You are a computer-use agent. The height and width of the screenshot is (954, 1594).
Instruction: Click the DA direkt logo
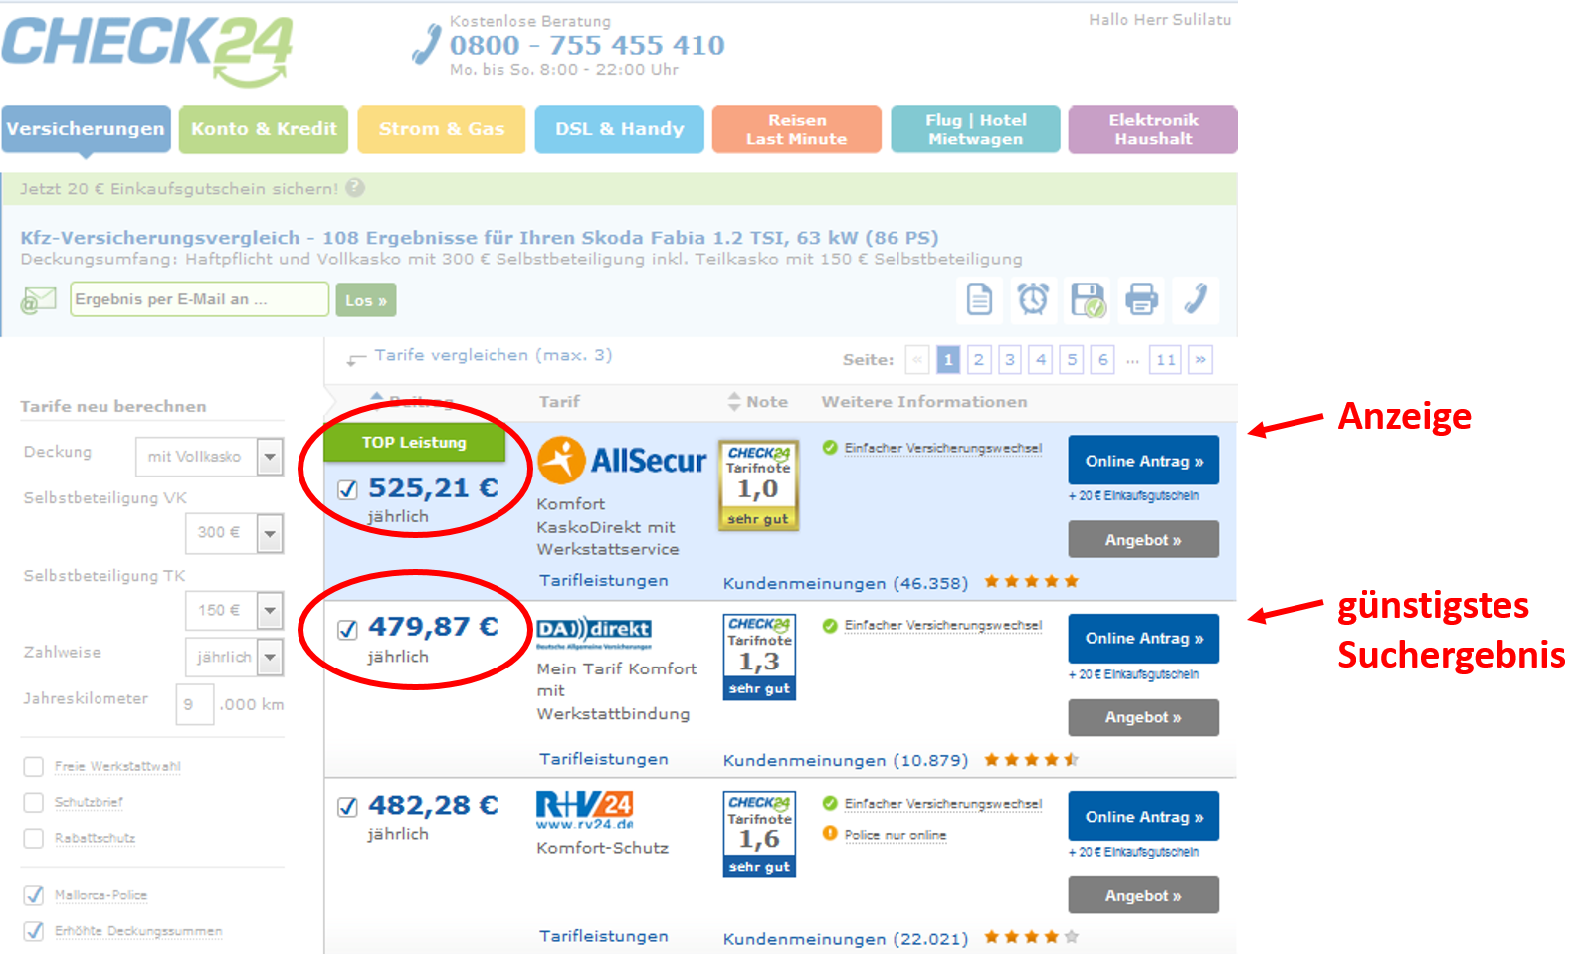[x=594, y=633]
